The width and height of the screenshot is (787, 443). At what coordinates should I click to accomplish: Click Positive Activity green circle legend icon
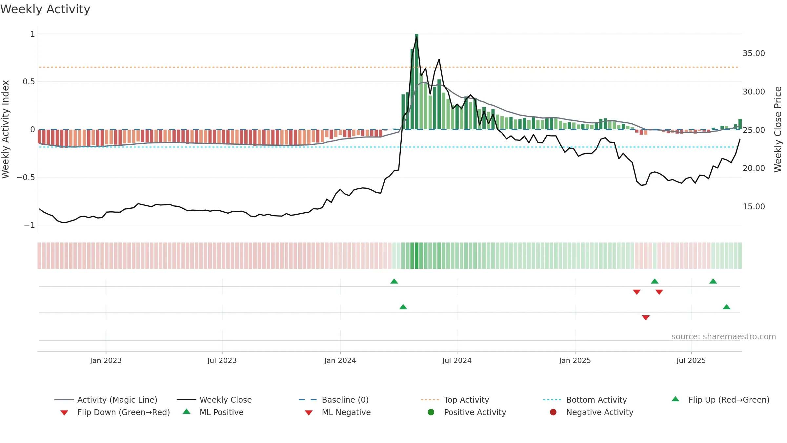[x=431, y=412]
